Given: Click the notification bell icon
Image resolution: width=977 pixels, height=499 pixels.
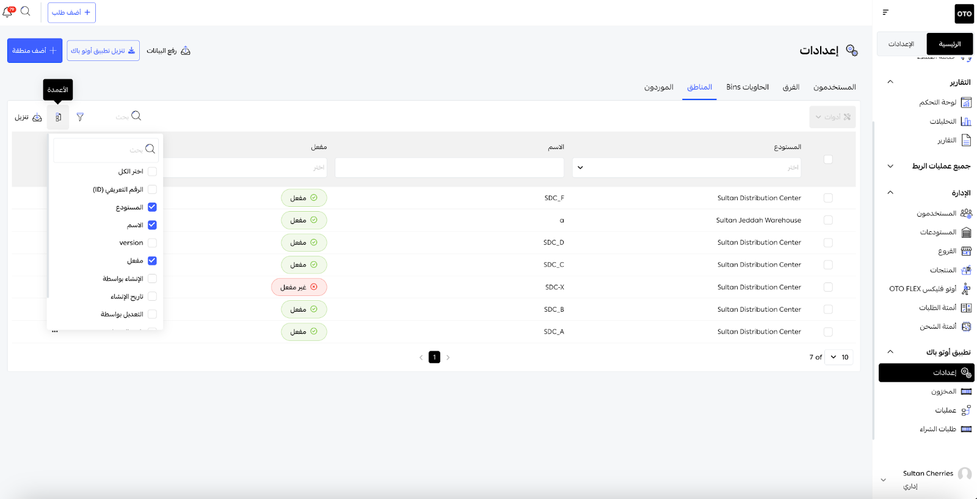Looking at the screenshot, I should coord(7,12).
